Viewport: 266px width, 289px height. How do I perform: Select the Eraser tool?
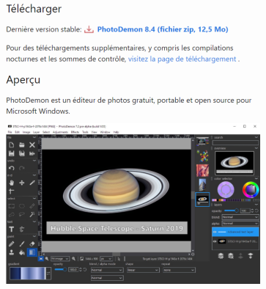[x=32, y=244]
